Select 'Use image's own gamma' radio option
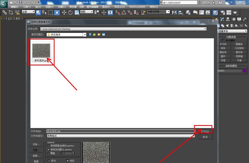 pos(48,146)
